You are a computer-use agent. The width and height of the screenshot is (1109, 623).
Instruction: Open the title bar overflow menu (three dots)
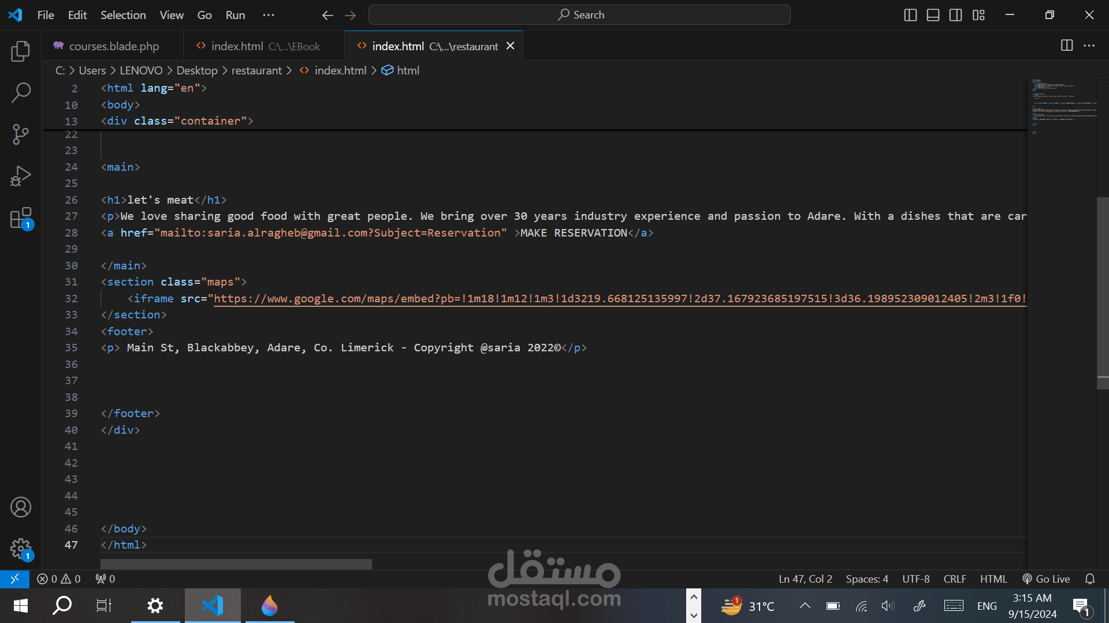click(269, 15)
